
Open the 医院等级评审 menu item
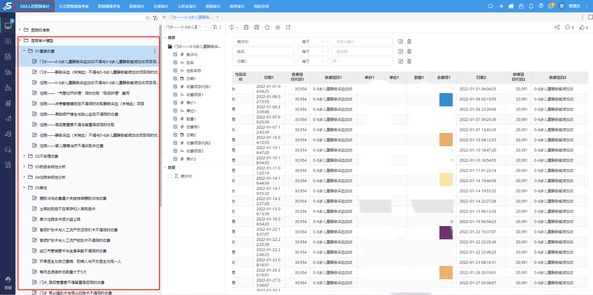[x=109, y=6]
